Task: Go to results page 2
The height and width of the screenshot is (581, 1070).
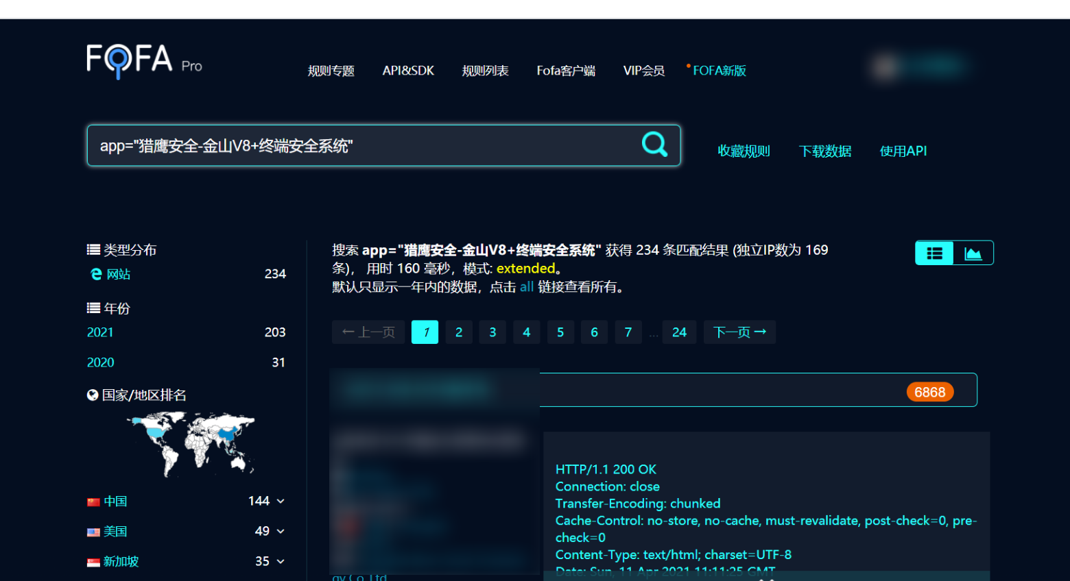Action: point(459,332)
